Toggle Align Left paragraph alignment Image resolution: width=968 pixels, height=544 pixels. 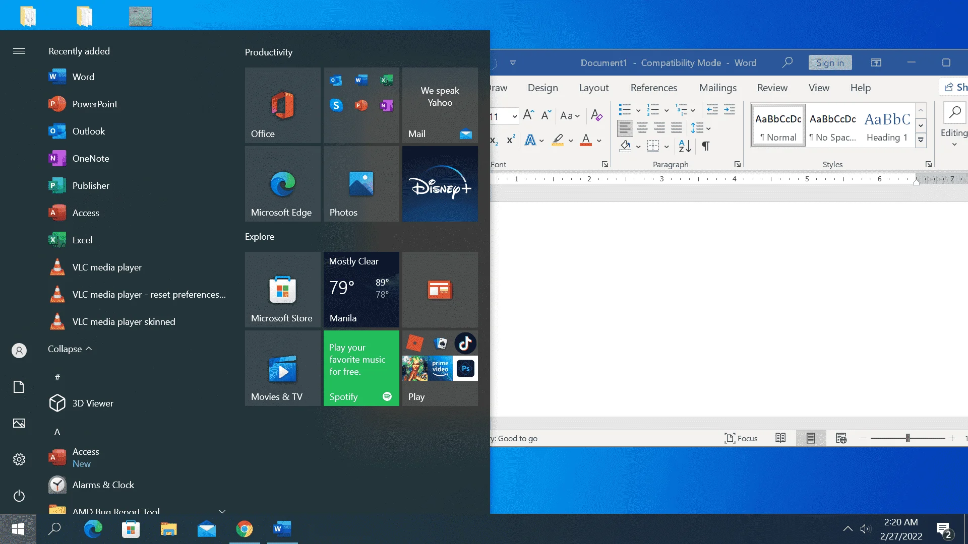coord(625,128)
